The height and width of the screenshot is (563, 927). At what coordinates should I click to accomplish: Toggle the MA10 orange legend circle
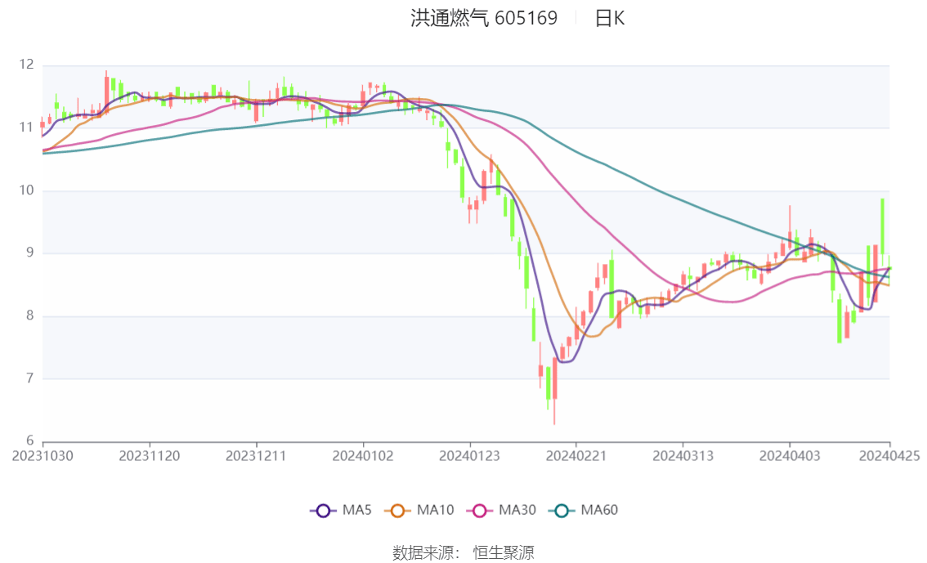tap(397, 511)
